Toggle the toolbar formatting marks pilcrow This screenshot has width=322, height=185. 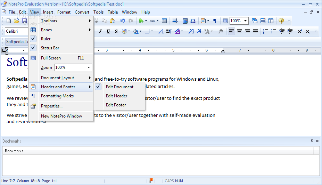coord(215,21)
